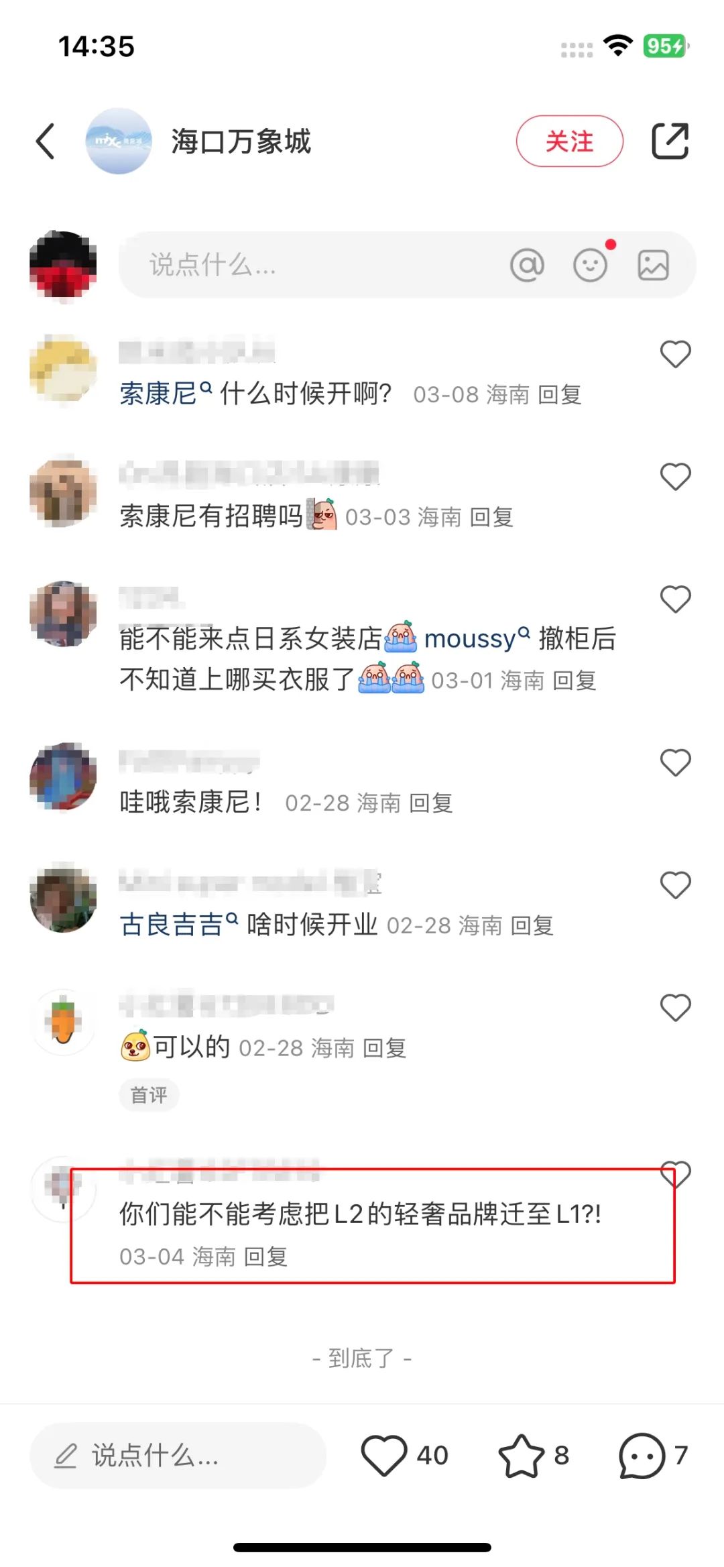The height and width of the screenshot is (1567, 724).
Task: Tap the top 说点什么 comment field
Action: tap(407, 265)
